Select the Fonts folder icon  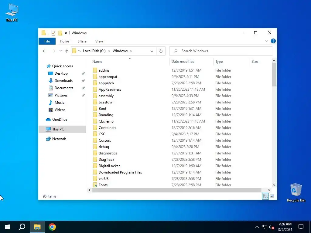[x=95, y=185]
